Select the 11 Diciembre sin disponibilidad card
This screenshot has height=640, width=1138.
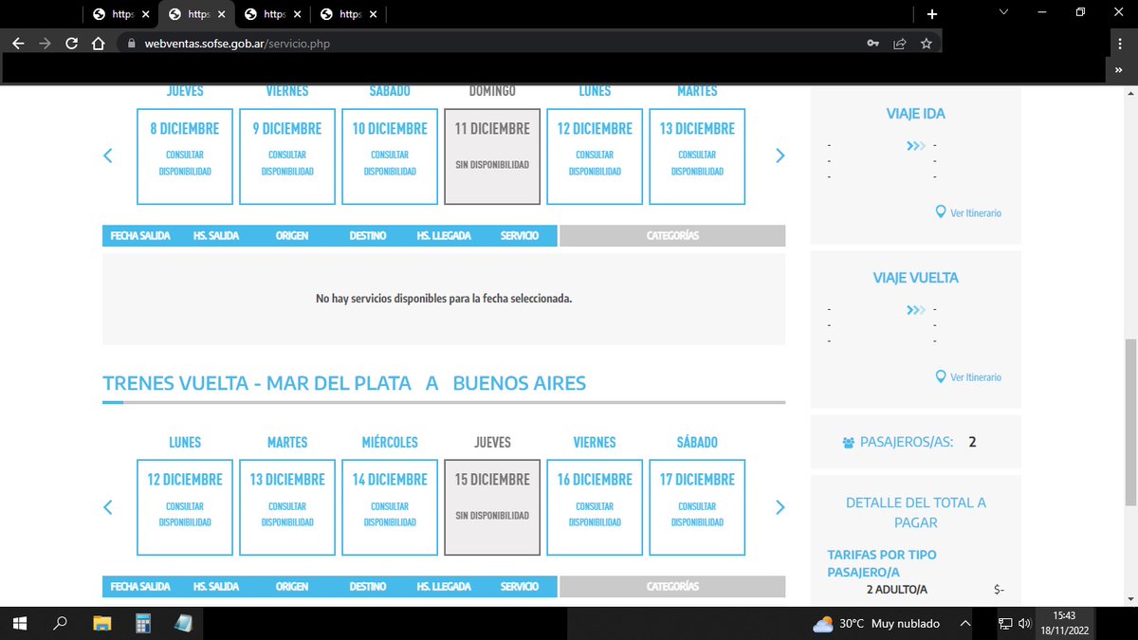(x=492, y=156)
